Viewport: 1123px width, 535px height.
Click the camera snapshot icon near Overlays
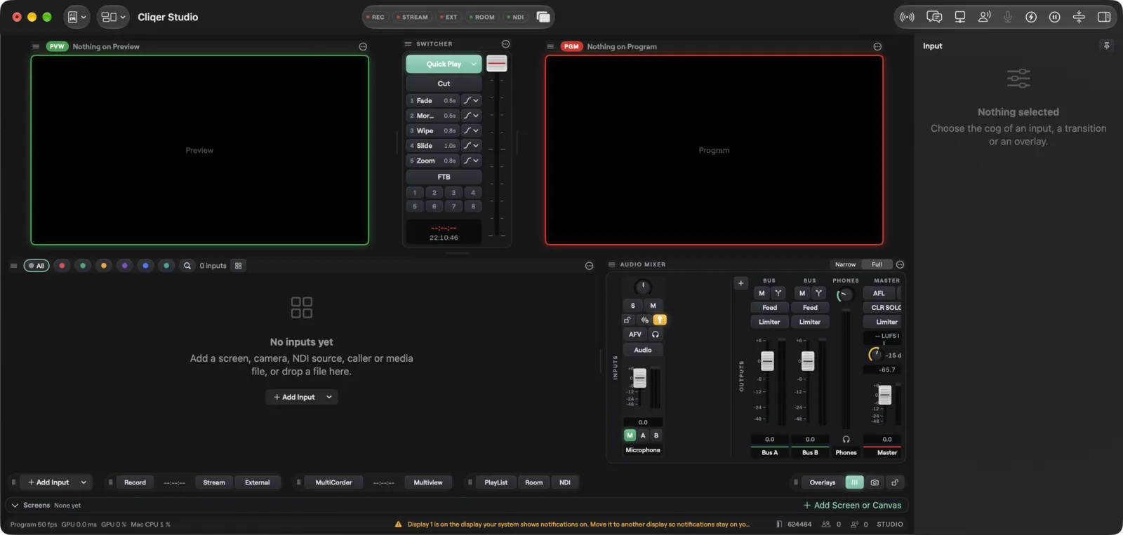coord(875,482)
